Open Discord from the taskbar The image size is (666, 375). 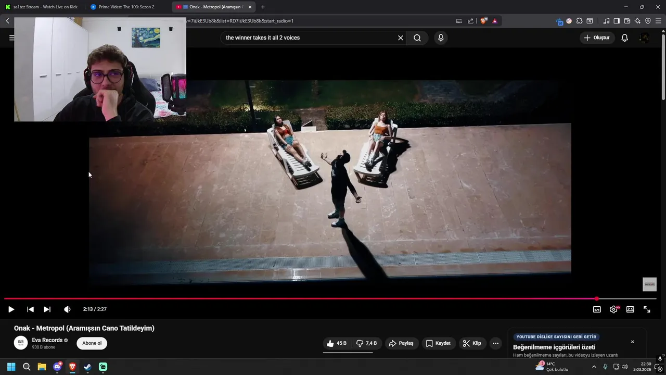click(x=57, y=367)
